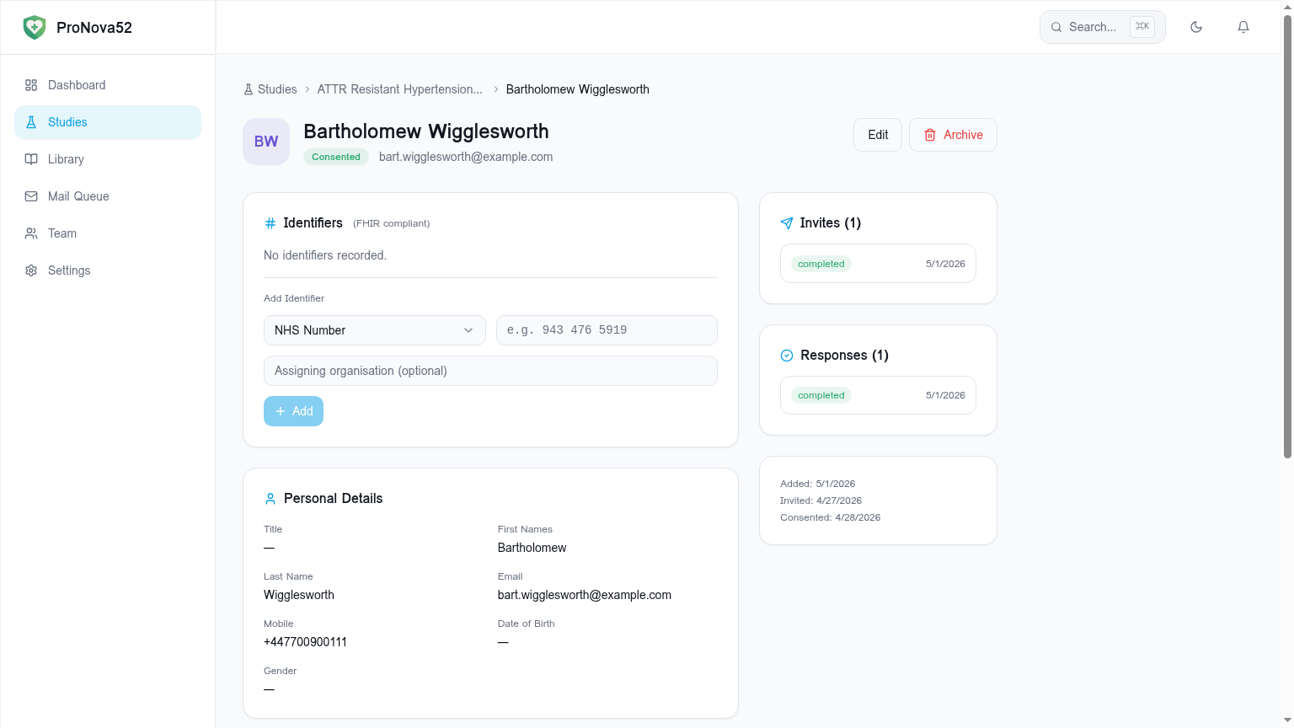Click the Bartholomew first name value
This screenshot has width=1294, height=728.
[x=532, y=548]
